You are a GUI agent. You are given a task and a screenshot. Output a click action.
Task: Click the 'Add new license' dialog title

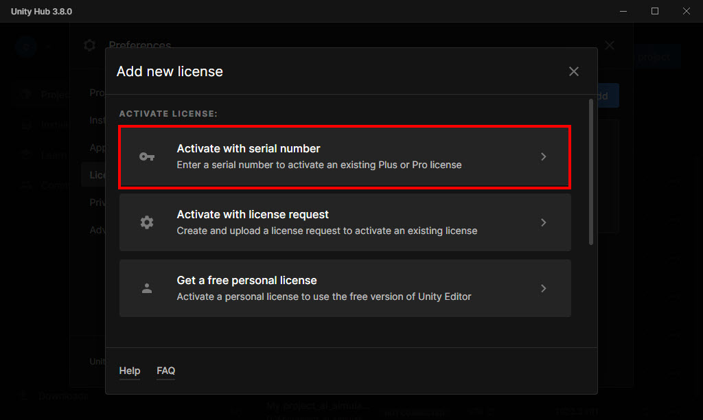[x=170, y=71]
